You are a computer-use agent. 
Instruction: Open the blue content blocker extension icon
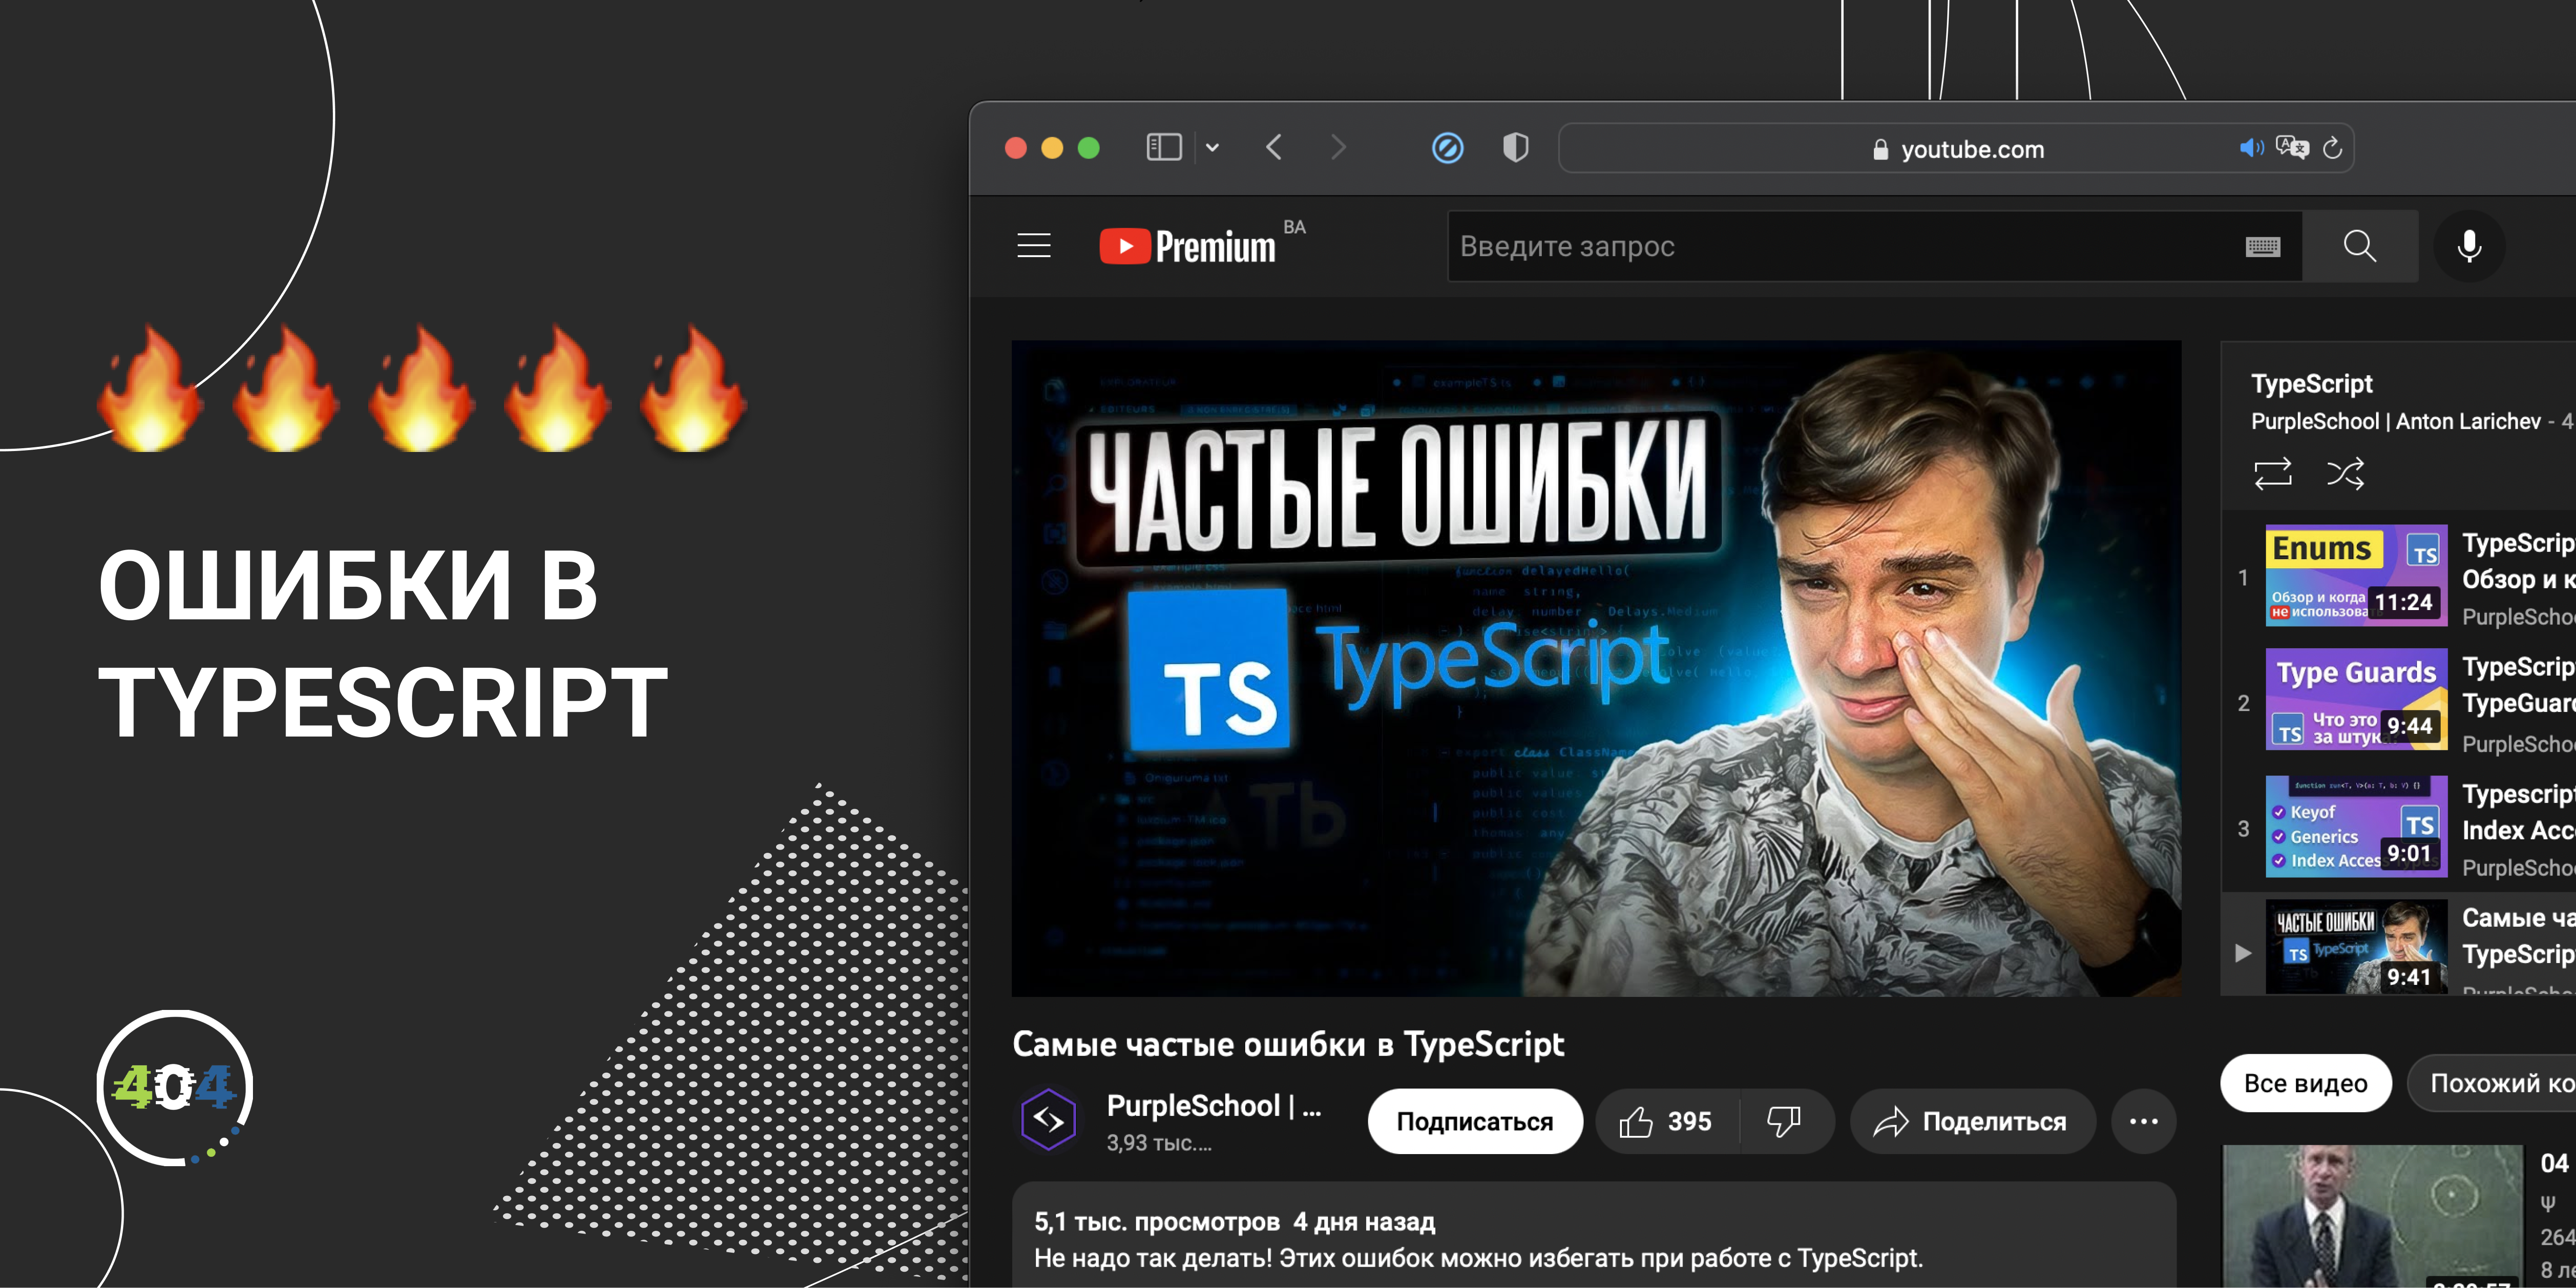[x=1447, y=148]
